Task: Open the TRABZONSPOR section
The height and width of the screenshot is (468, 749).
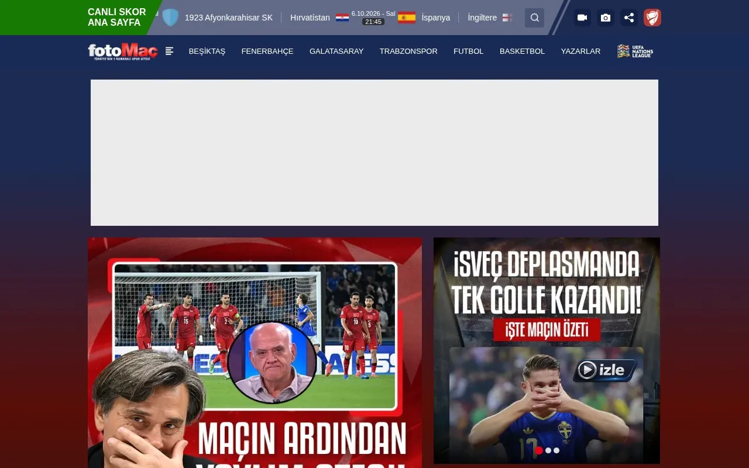Action: pos(408,51)
